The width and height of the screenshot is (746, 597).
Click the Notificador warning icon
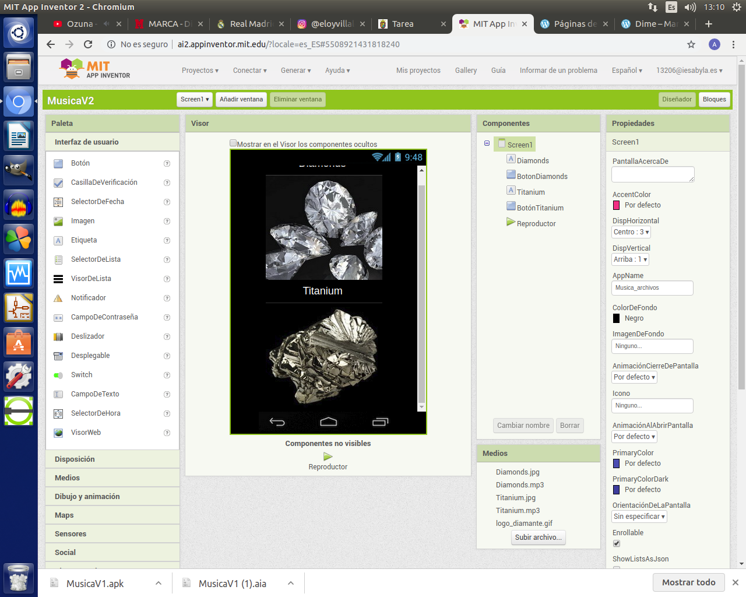(x=58, y=298)
